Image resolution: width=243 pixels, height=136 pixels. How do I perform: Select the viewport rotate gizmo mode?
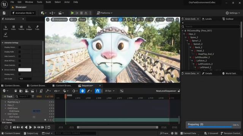pyautogui.click(x=120, y=20)
